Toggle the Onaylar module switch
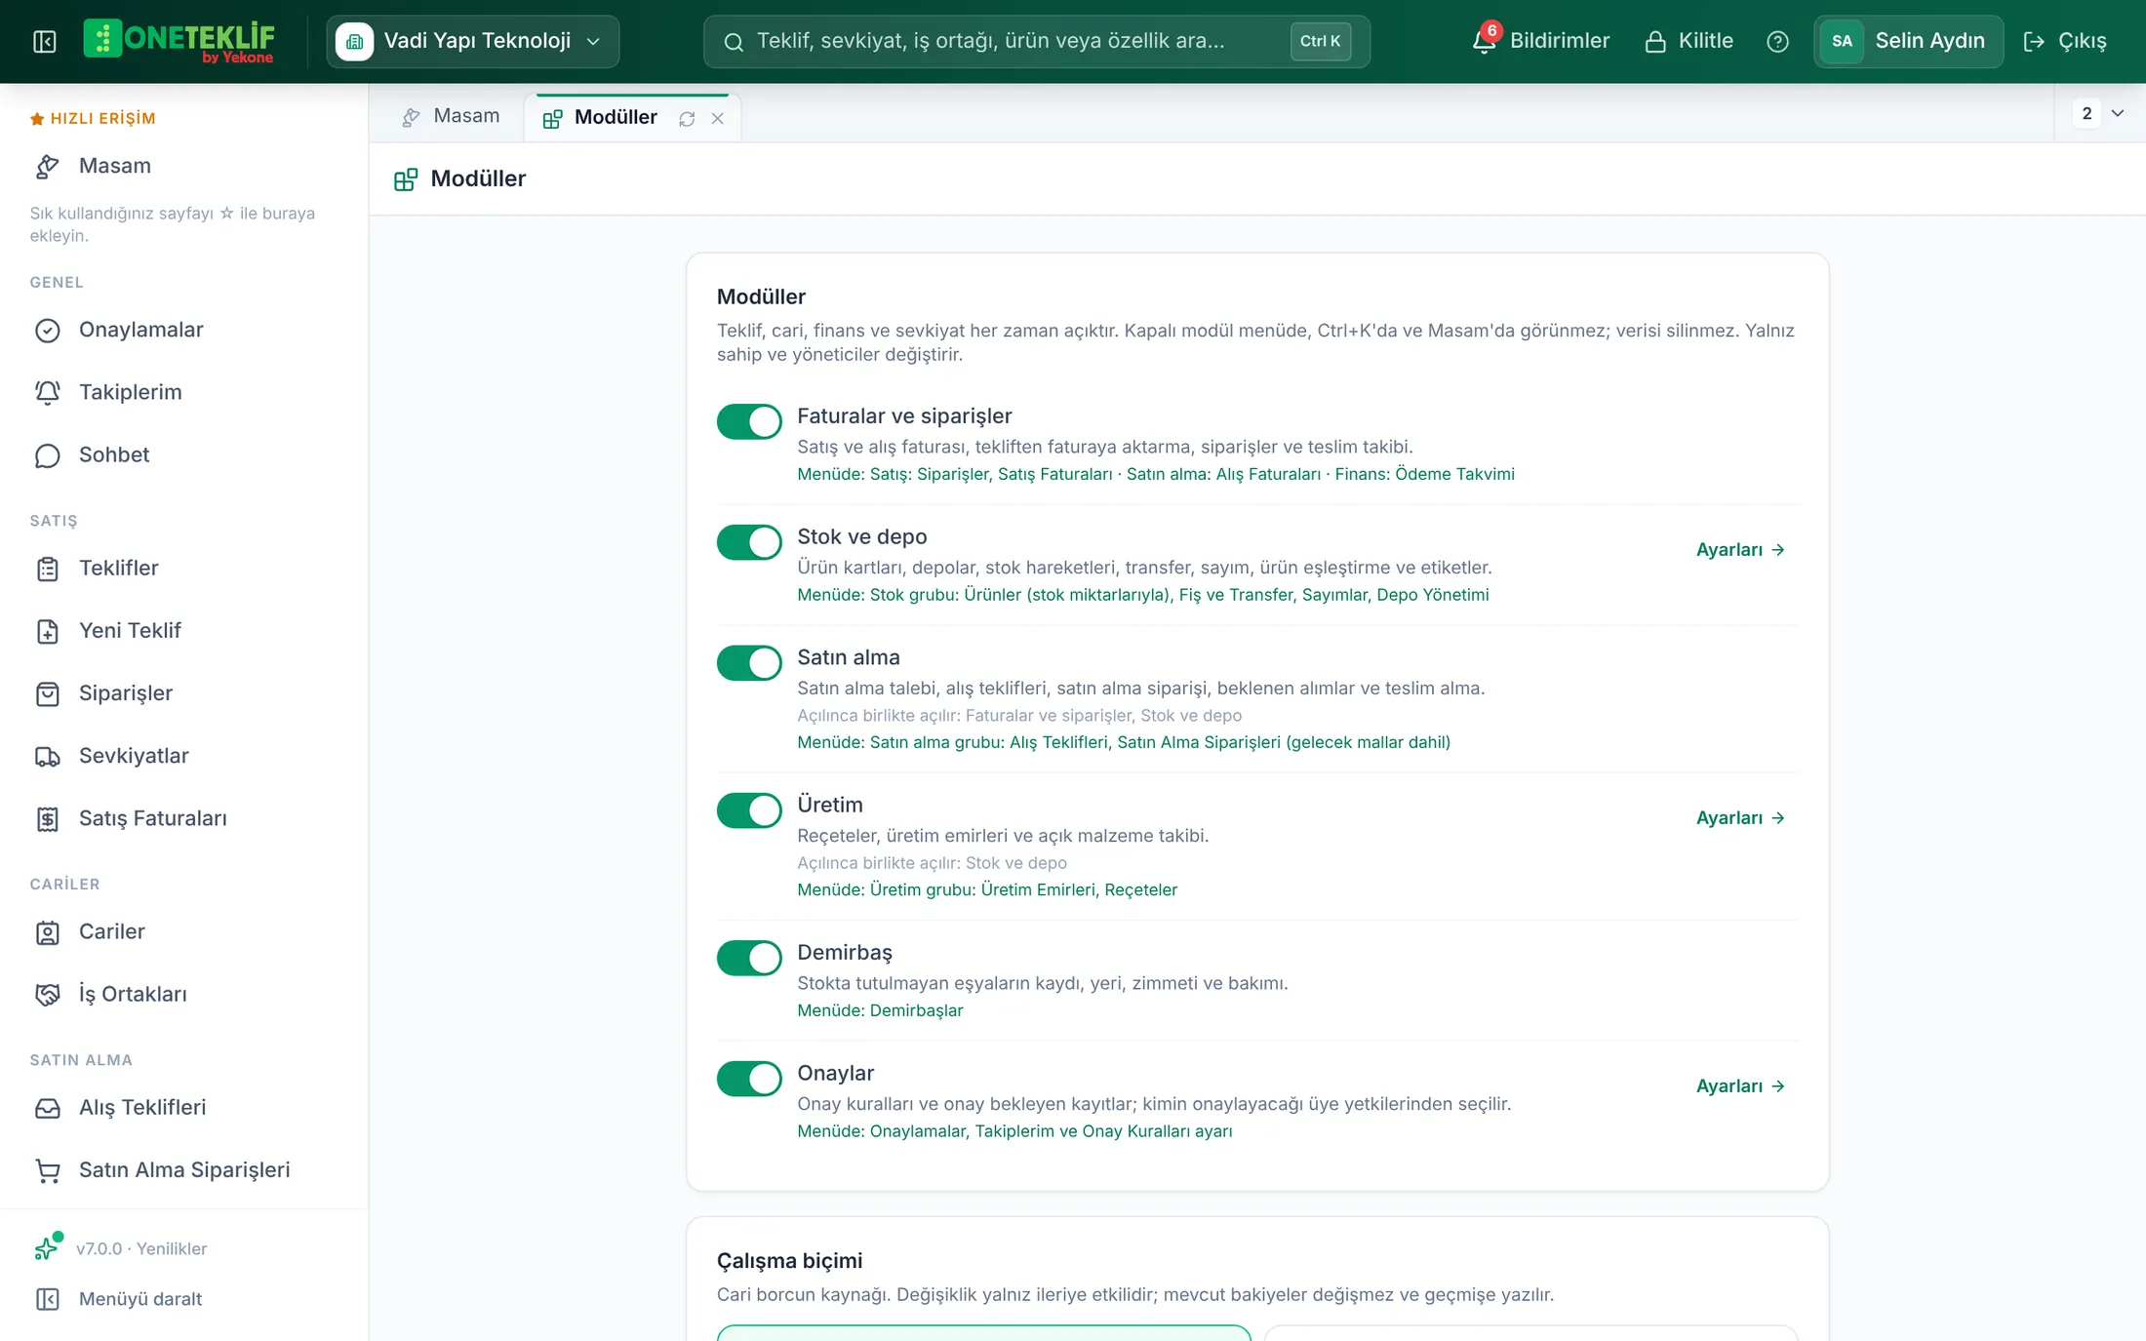 pyautogui.click(x=749, y=1079)
